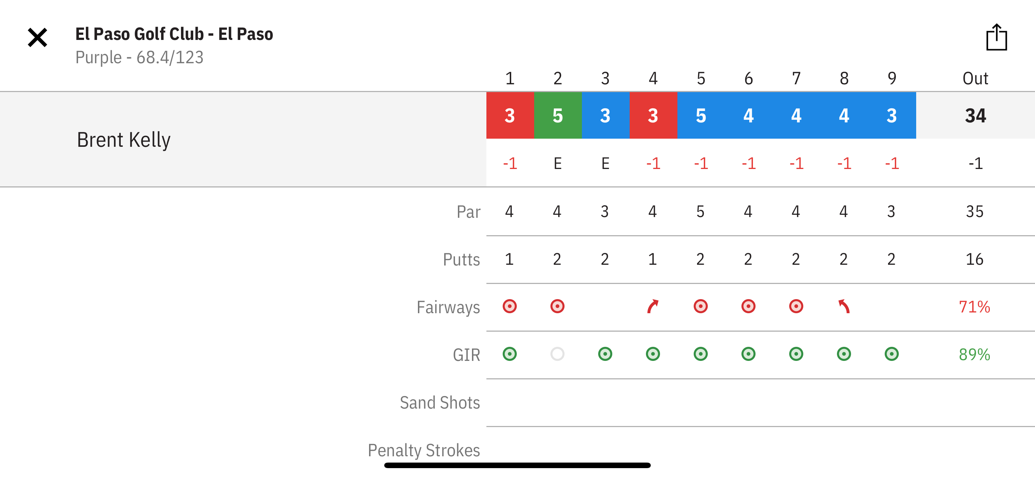Select the green bogey score on hole 2

pyautogui.click(x=558, y=116)
